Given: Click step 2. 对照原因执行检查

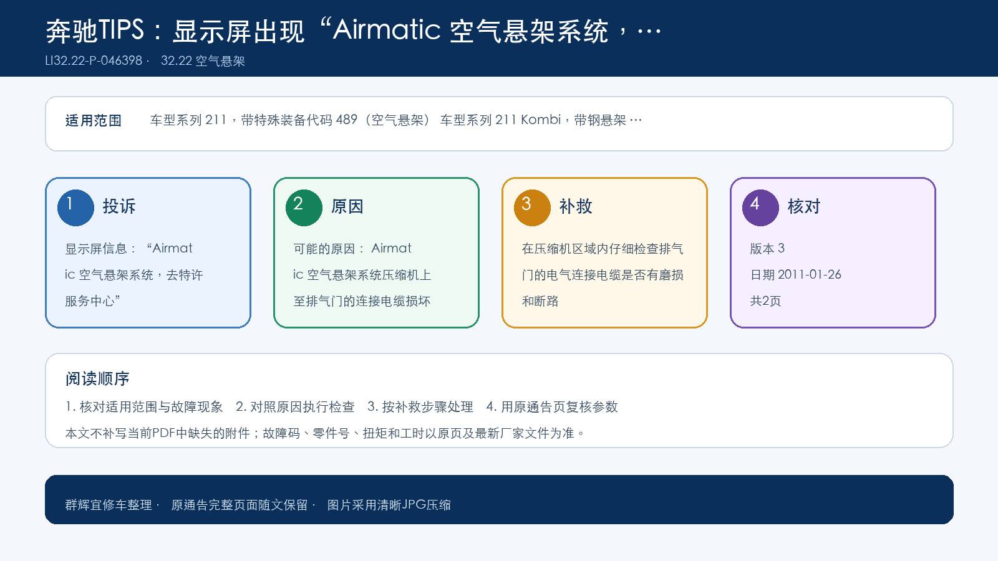Looking at the screenshot, I should click(295, 406).
